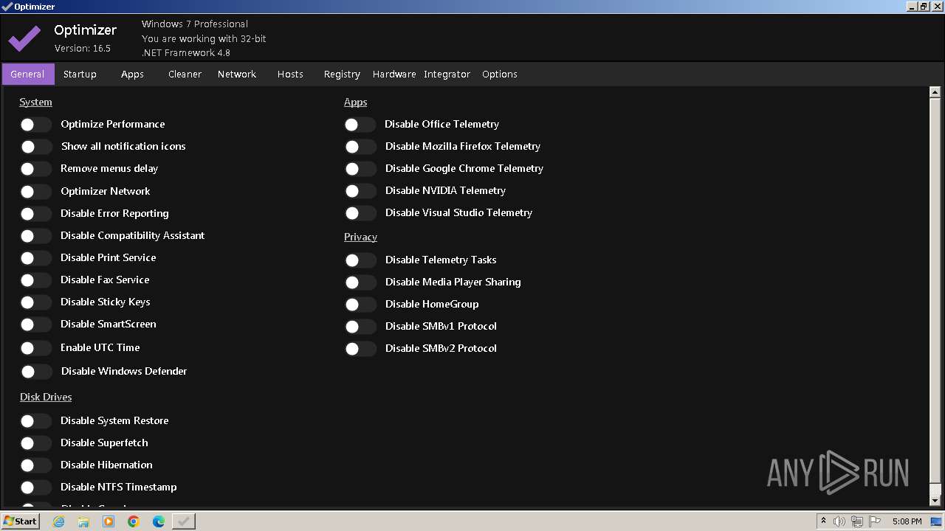Viewport: 945px width, 531px height.
Task: Toggle Disable HomeGroup
Action: coord(360,305)
